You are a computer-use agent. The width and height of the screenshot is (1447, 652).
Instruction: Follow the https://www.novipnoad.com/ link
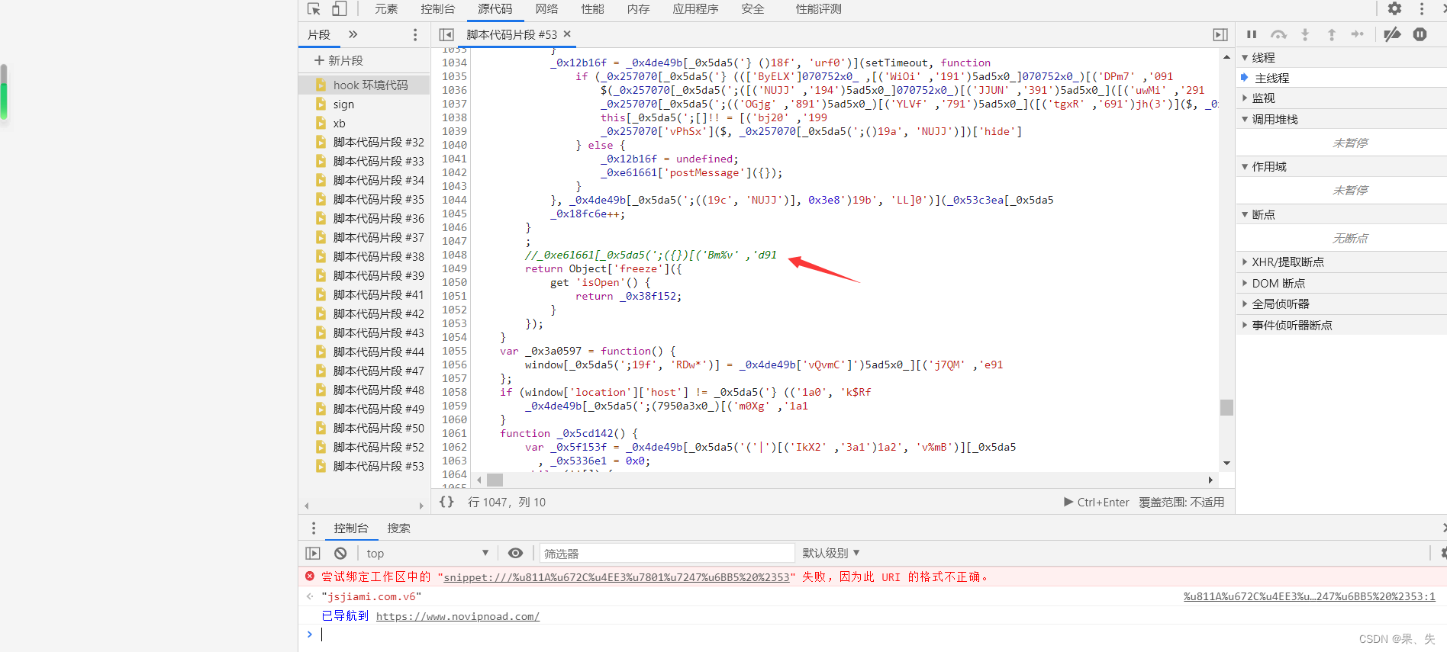point(458,616)
